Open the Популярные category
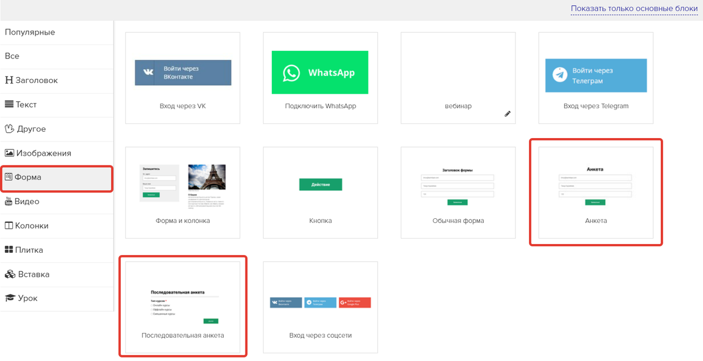 click(56, 32)
